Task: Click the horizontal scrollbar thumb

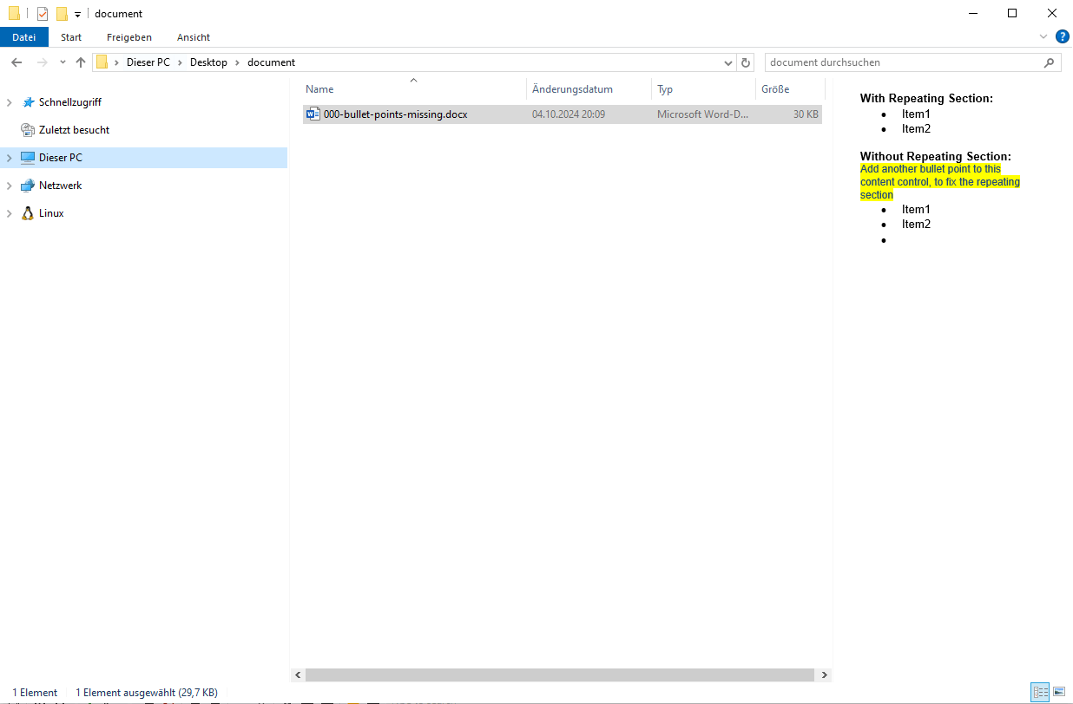Action: point(560,675)
